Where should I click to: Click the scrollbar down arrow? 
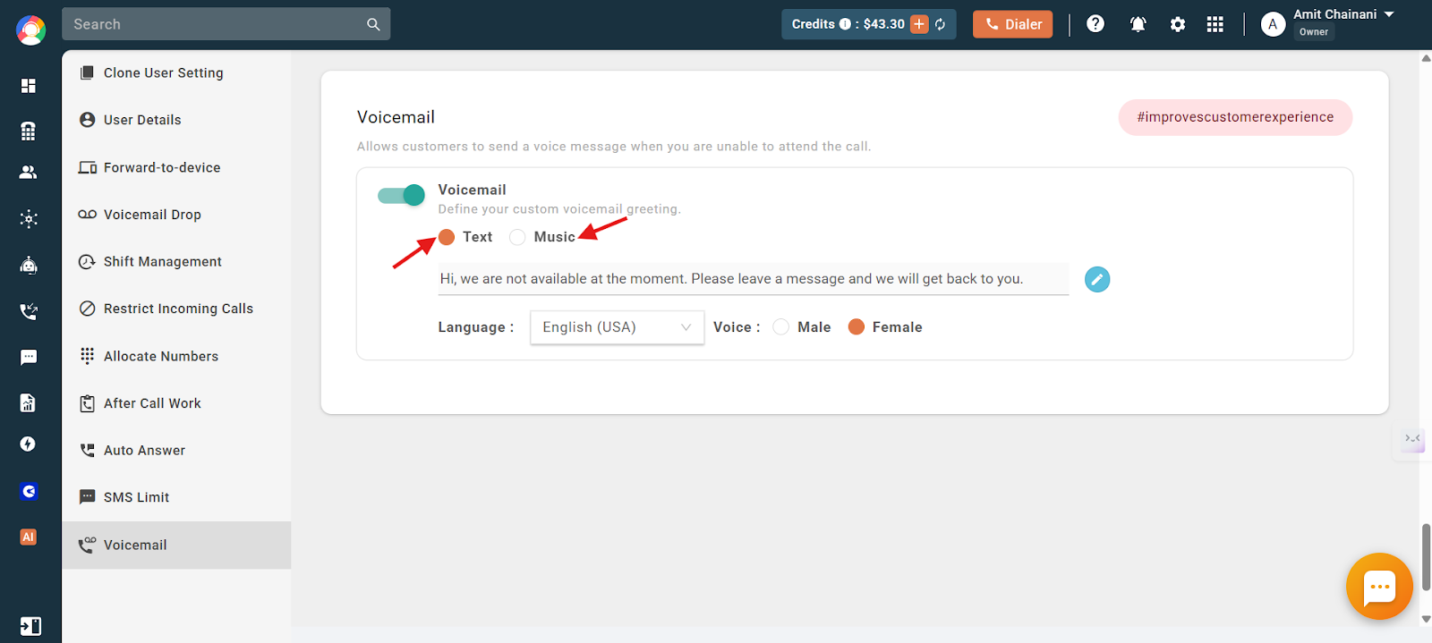pyautogui.click(x=1427, y=619)
